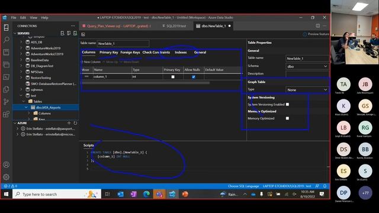Switch to the Foreign Keys tab
Screen dimensions: 379x213
click(130, 53)
